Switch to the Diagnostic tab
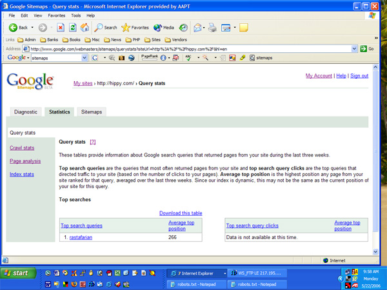Viewport: 387px width, 290px height. [x=26, y=112]
